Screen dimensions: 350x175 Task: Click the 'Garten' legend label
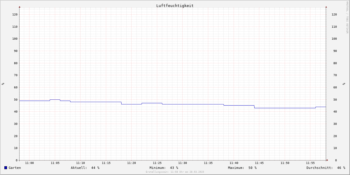coord(15,168)
